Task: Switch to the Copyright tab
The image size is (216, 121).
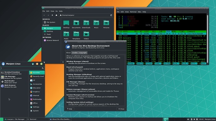Action: click(x=83, y=53)
